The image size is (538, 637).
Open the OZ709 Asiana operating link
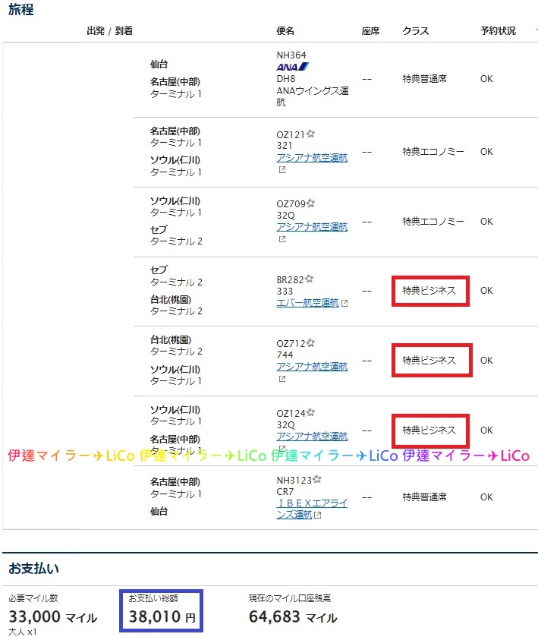tap(312, 227)
